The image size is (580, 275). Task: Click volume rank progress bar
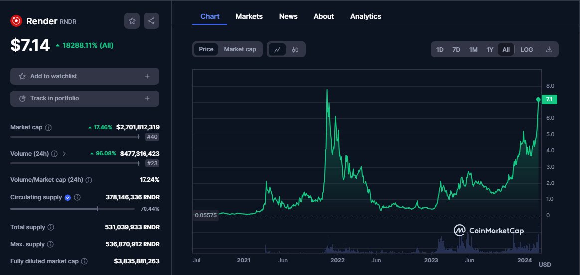(74, 163)
